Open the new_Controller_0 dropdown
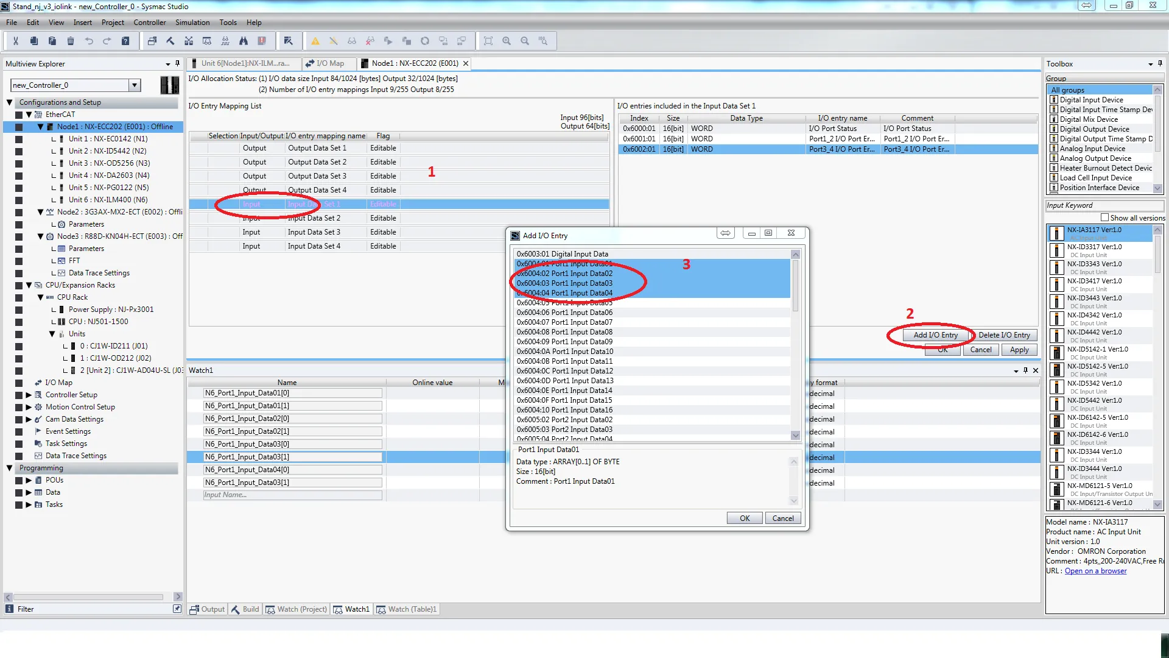 (135, 85)
